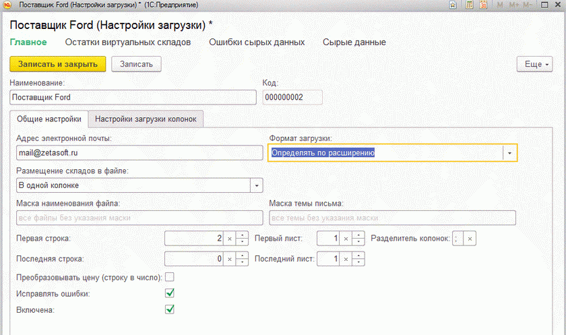Image resolution: width=566 pixels, height=335 pixels.
Task: Clear the 'Первая строка' value with X
Action: click(229, 239)
